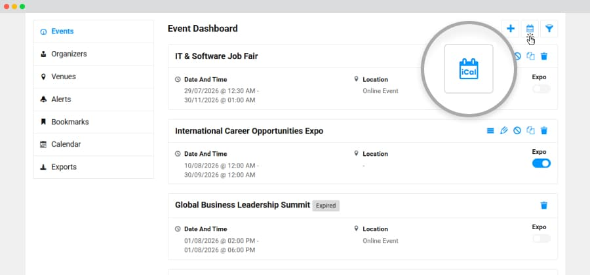Image resolution: width=590 pixels, height=275 pixels.
Task: Delete the IT & Software Job Fair event
Action: (543, 56)
